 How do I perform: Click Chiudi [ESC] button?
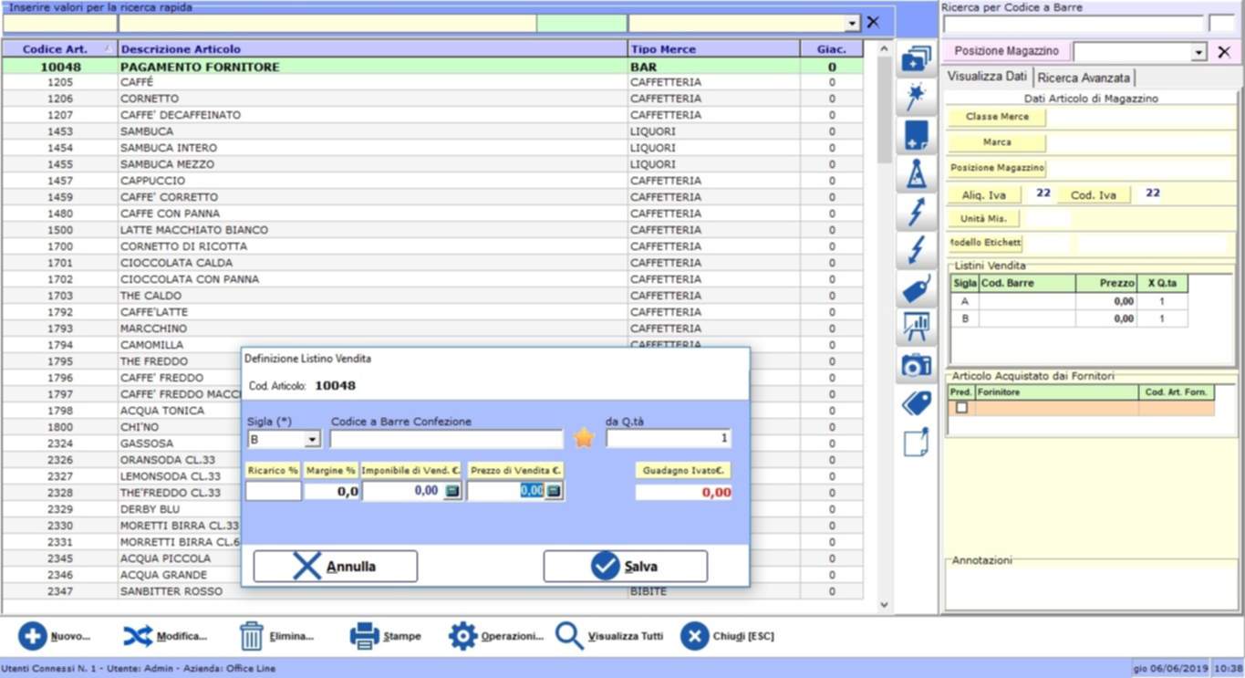[727, 636]
